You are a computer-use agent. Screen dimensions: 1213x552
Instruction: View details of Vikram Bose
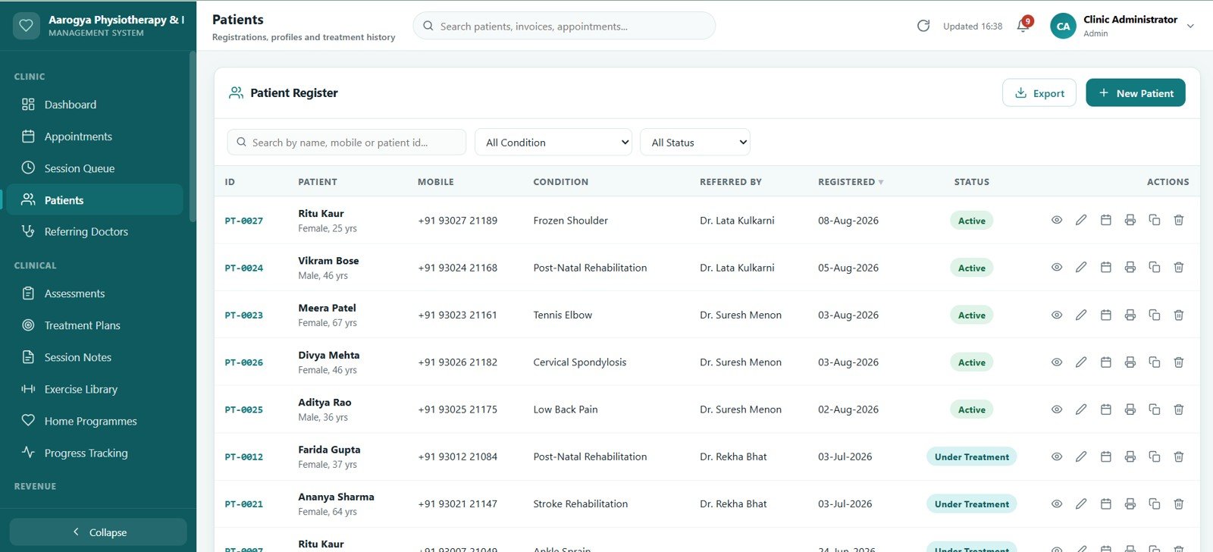click(x=1057, y=267)
